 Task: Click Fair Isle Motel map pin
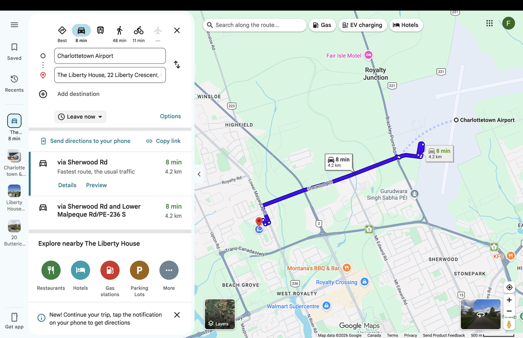tap(368, 55)
